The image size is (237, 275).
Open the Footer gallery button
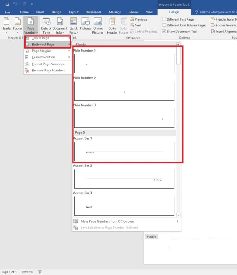(x=18, y=25)
